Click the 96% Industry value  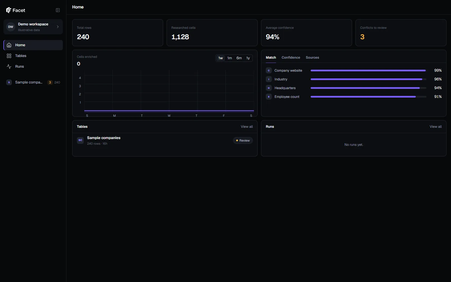click(438, 79)
